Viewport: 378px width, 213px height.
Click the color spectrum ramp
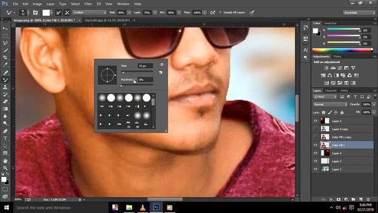click(x=343, y=50)
